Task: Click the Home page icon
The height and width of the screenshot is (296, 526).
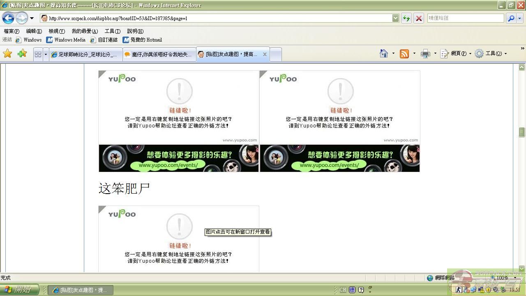Action: coord(384,53)
